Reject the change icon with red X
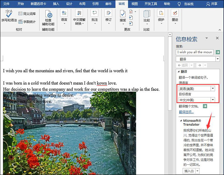224x175 pixels. coord(131,12)
